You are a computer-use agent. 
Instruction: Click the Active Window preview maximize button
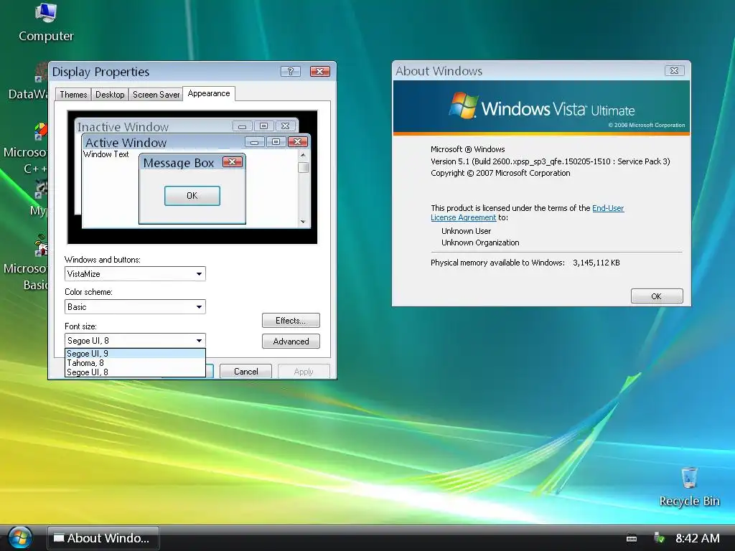point(276,142)
